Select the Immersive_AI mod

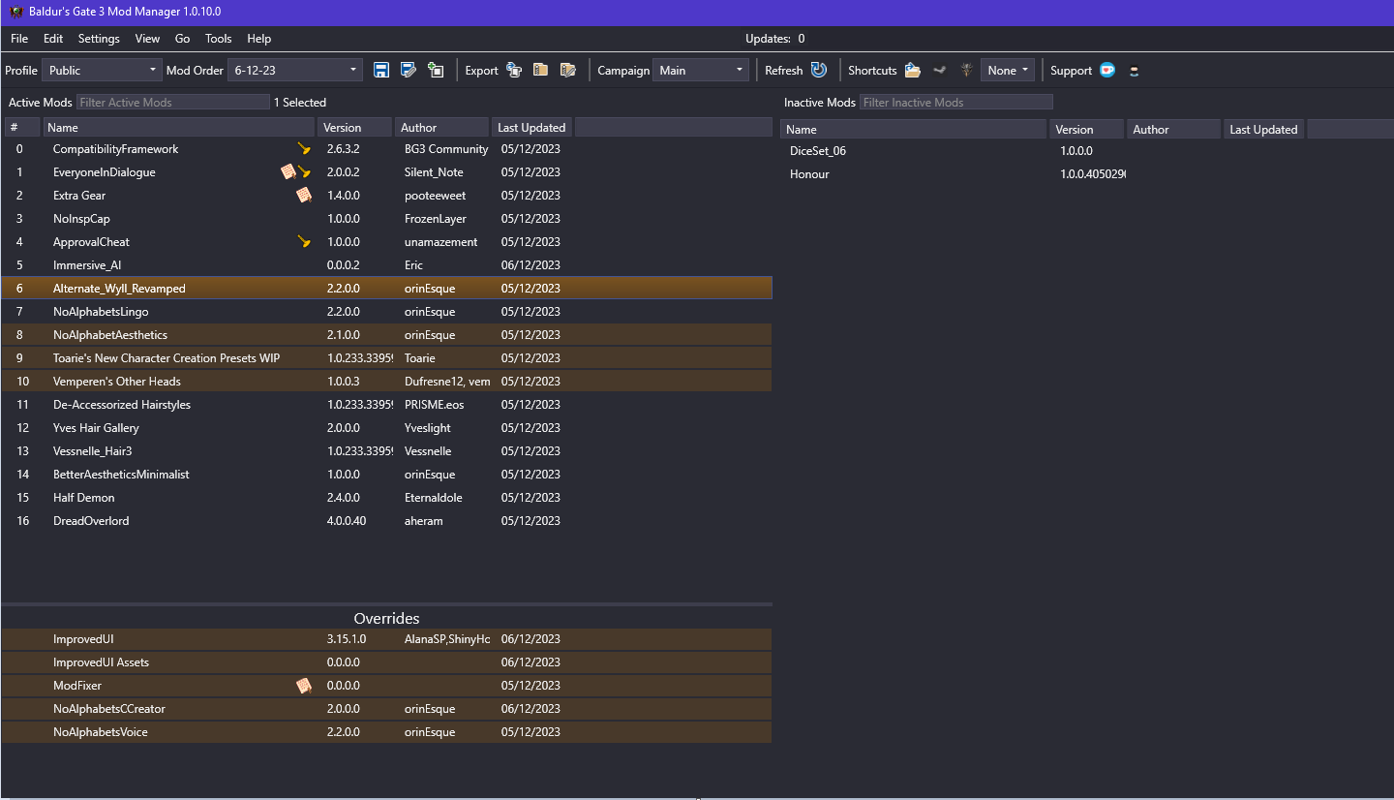point(387,265)
